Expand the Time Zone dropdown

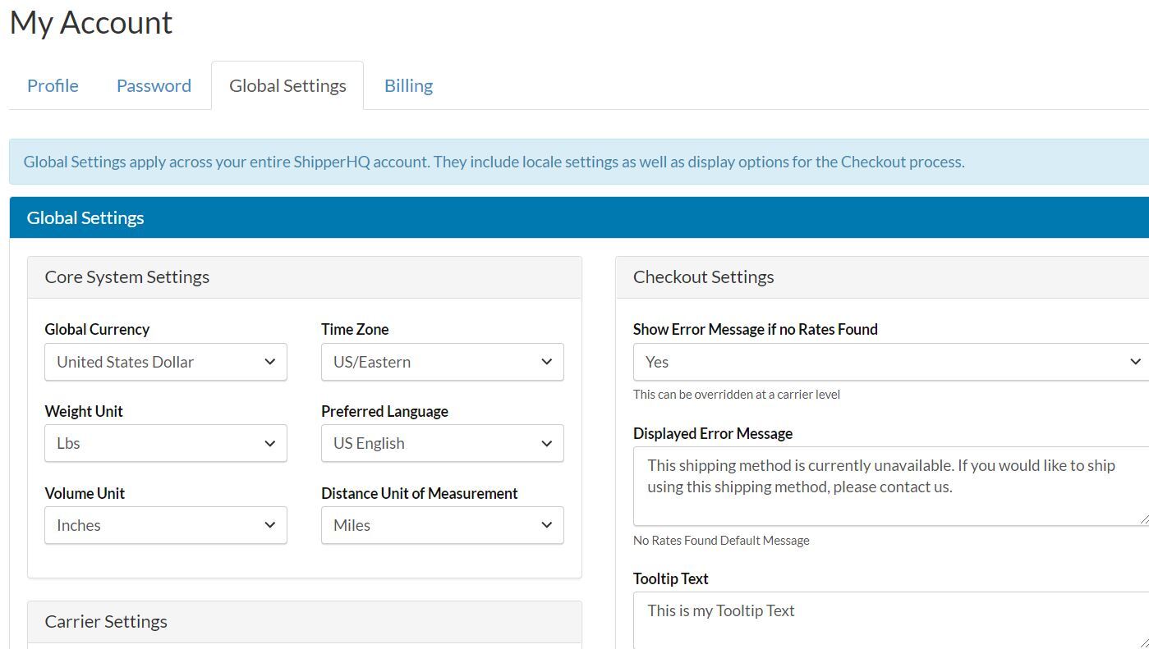(442, 362)
